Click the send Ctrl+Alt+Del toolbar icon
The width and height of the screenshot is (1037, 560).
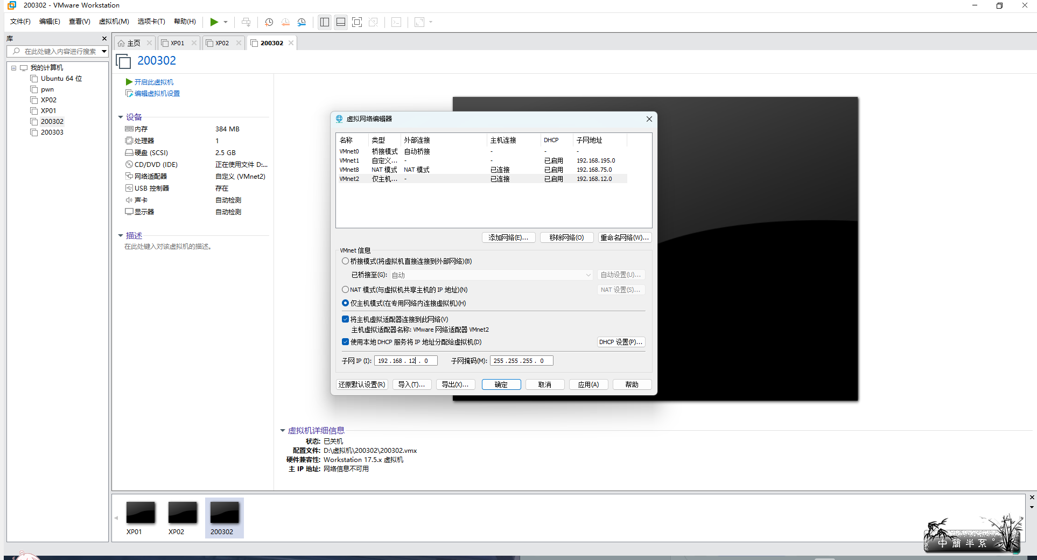tap(246, 22)
